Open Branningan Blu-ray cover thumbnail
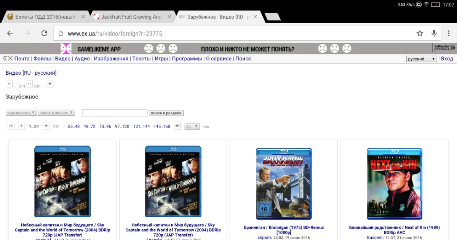Image resolution: width=457 pixels, height=240 pixels. [284, 184]
